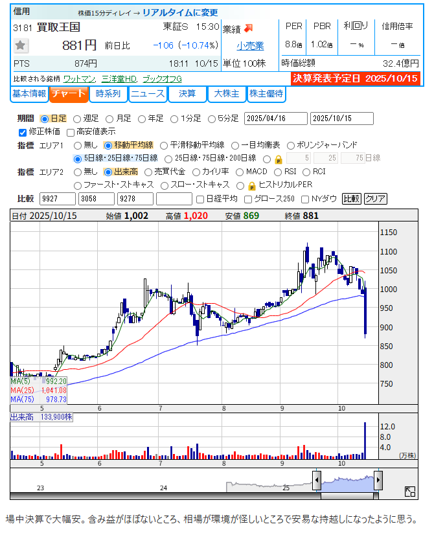Viewport: 434px width, 533px height.
Task: Click the lock icon before ヒストリカルPER
Action: point(252,186)
